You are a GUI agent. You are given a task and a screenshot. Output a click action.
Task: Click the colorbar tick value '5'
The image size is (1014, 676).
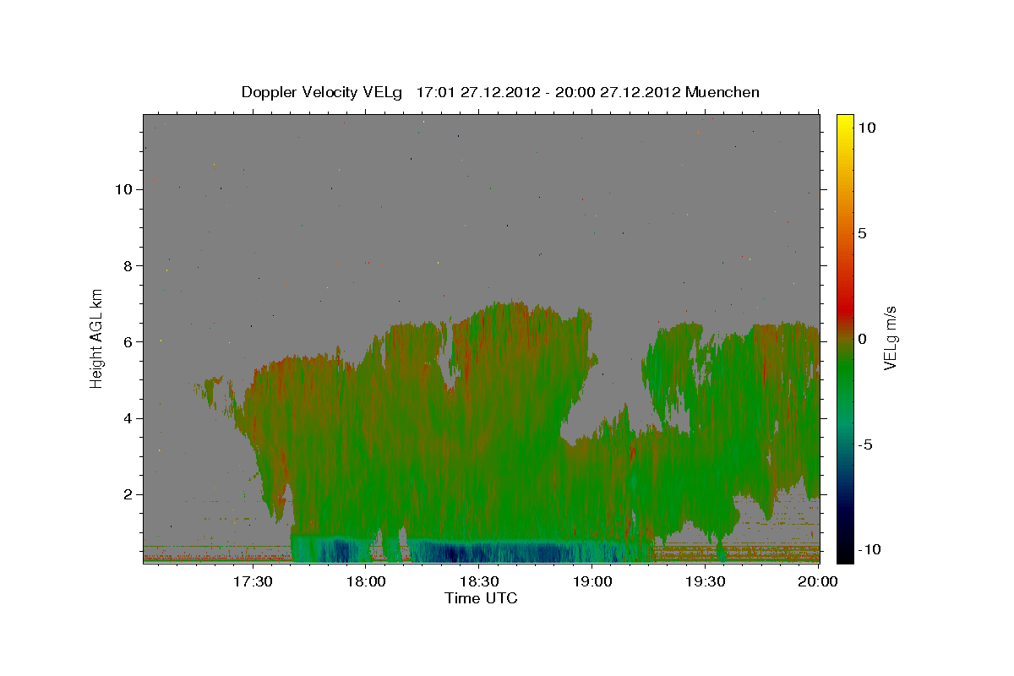pos(862,233)
